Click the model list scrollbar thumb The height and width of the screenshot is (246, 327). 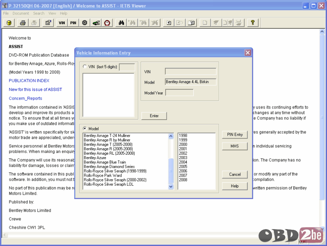coord(171,171)
